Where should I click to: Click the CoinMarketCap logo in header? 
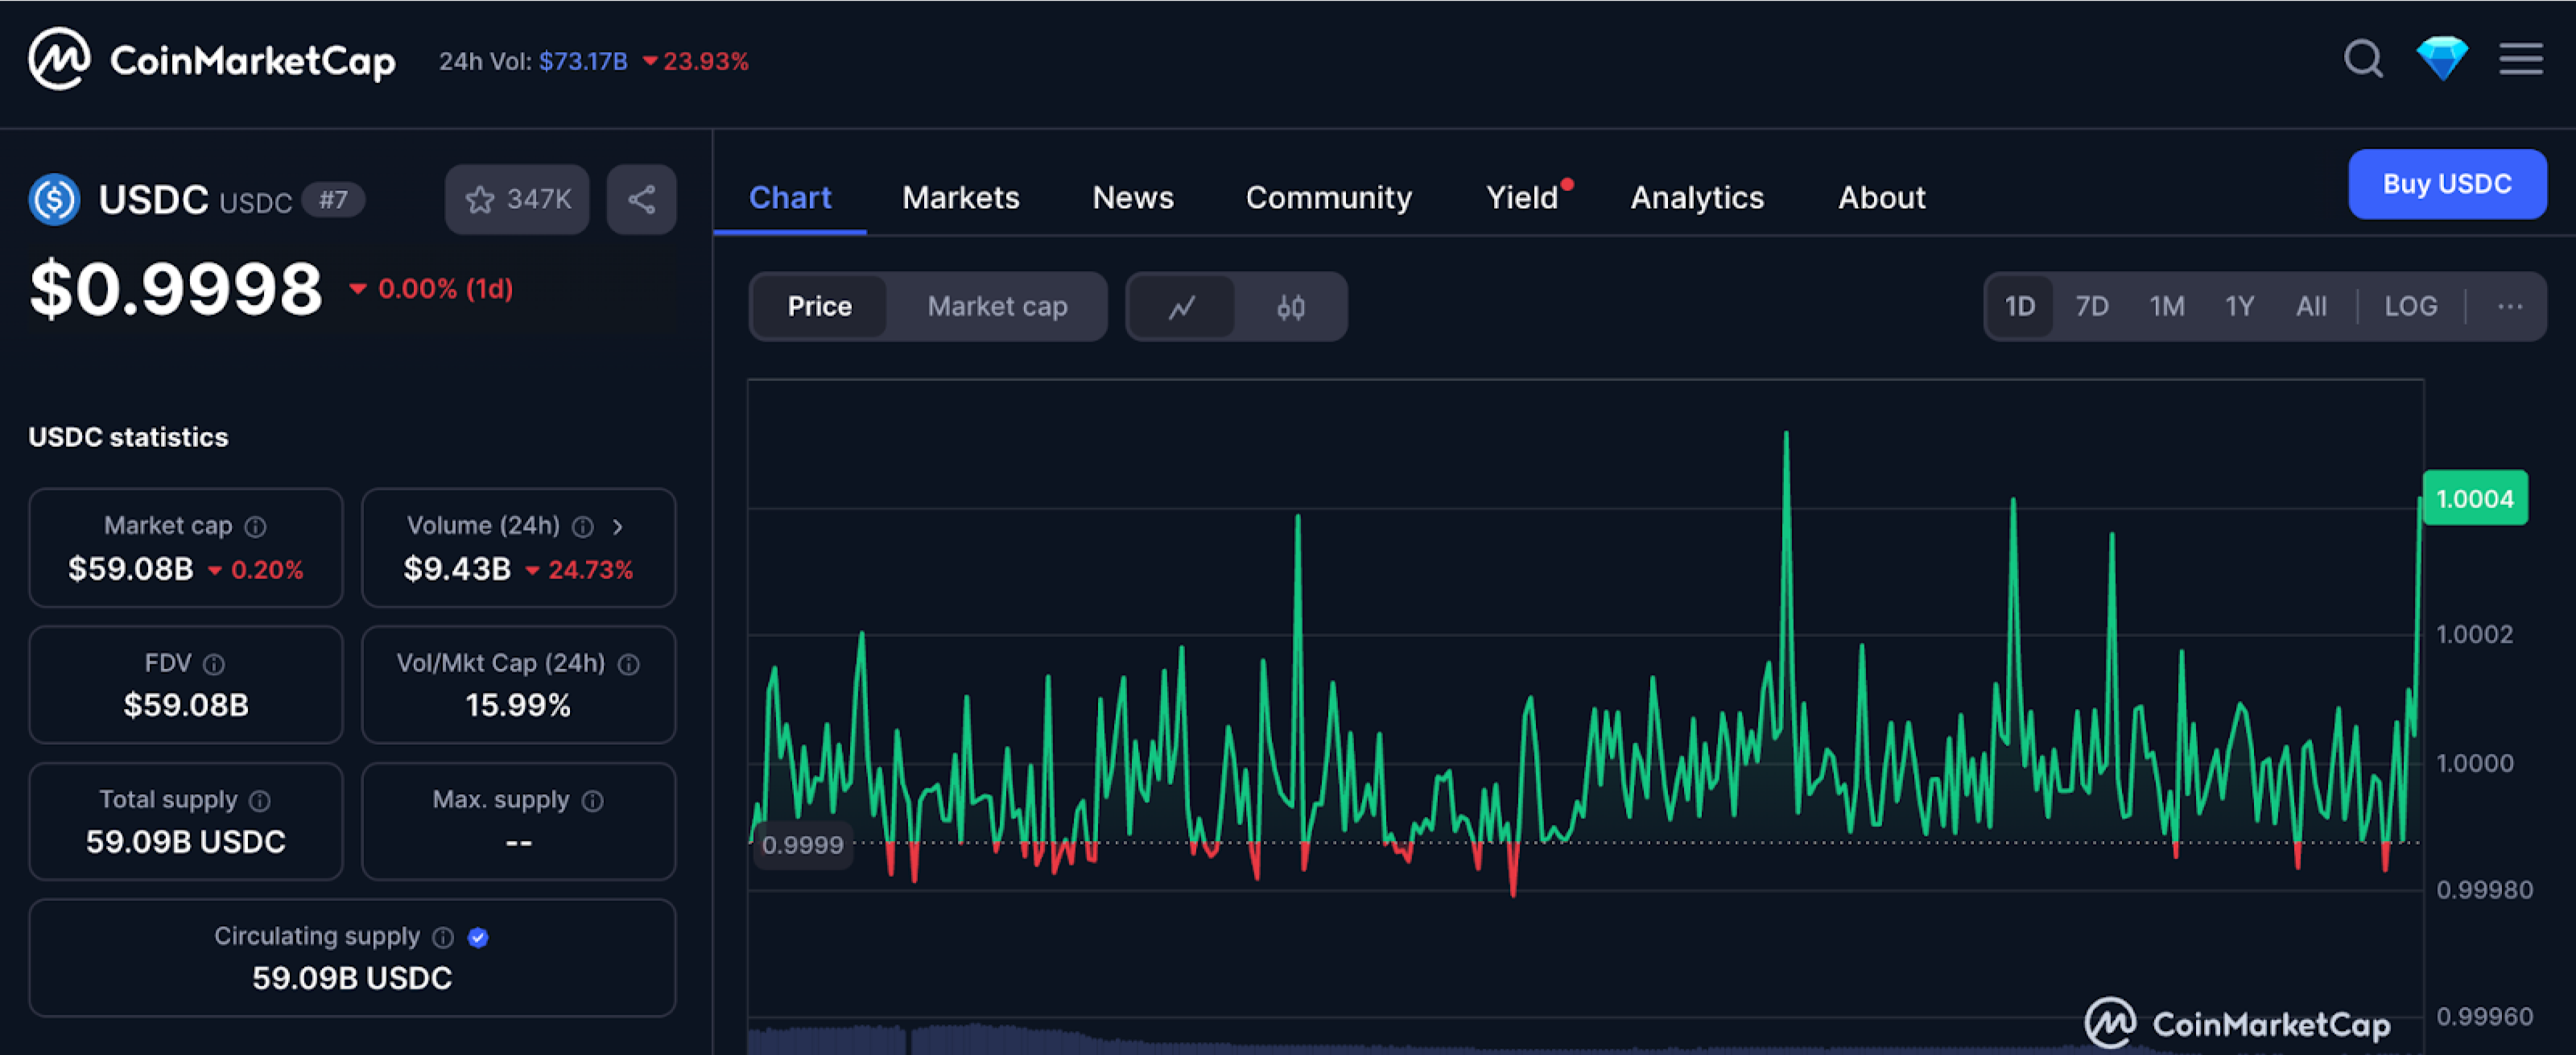pyautogui.click(x=212, y=60)
